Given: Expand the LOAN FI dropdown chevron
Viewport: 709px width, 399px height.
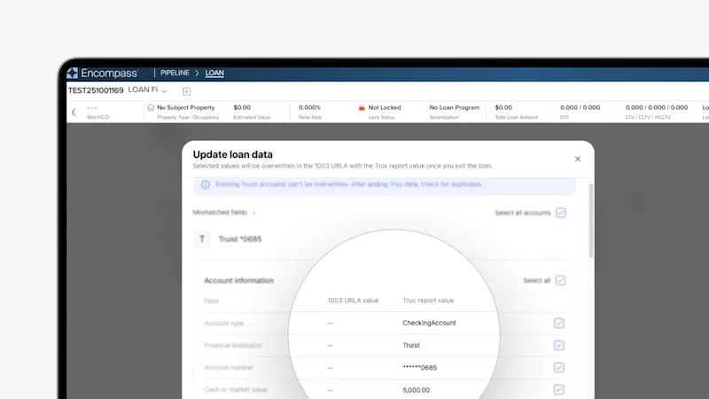Looking at the screenshot, I should click(x=164, y=91).
